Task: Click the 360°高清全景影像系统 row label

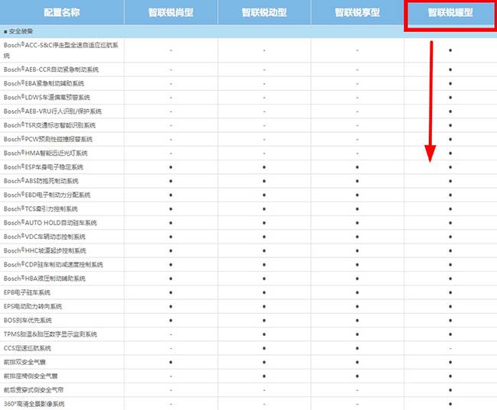Action: click(x=34, y=404)
